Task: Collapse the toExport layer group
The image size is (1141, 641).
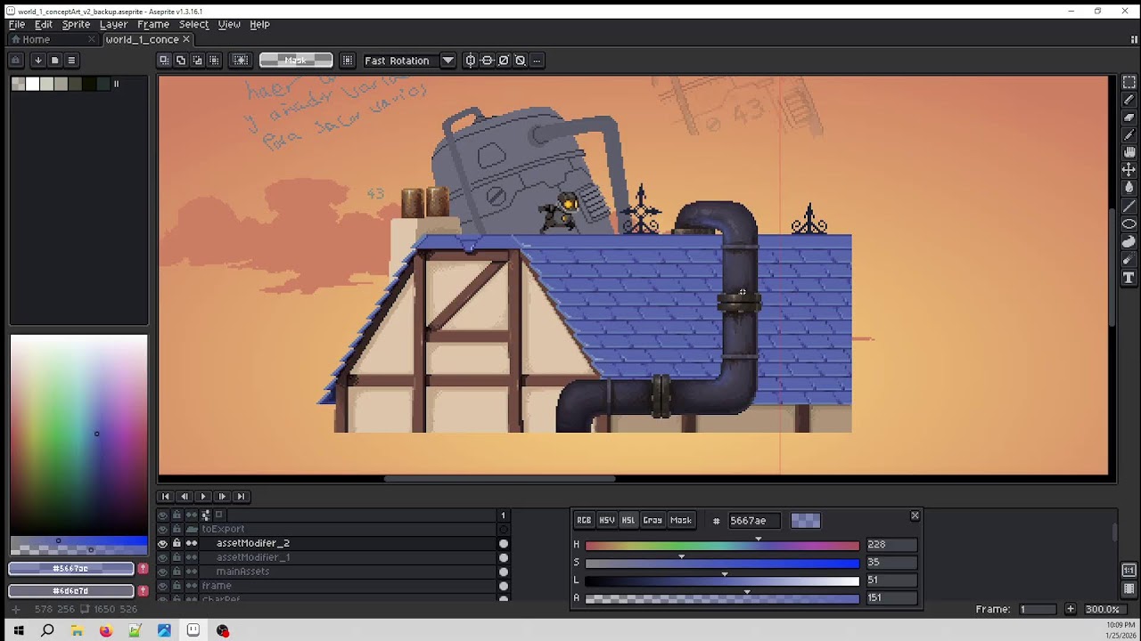Action: 191,529
